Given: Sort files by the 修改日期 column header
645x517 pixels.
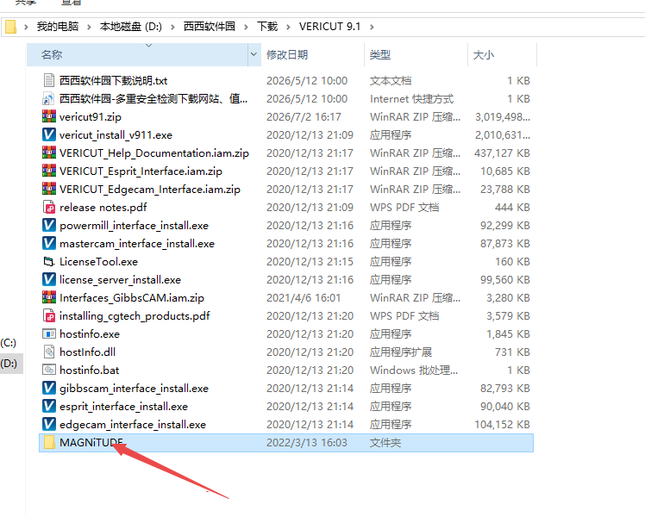Looking at the screenshot, I should pyautogui.click(x=313, y=54).
